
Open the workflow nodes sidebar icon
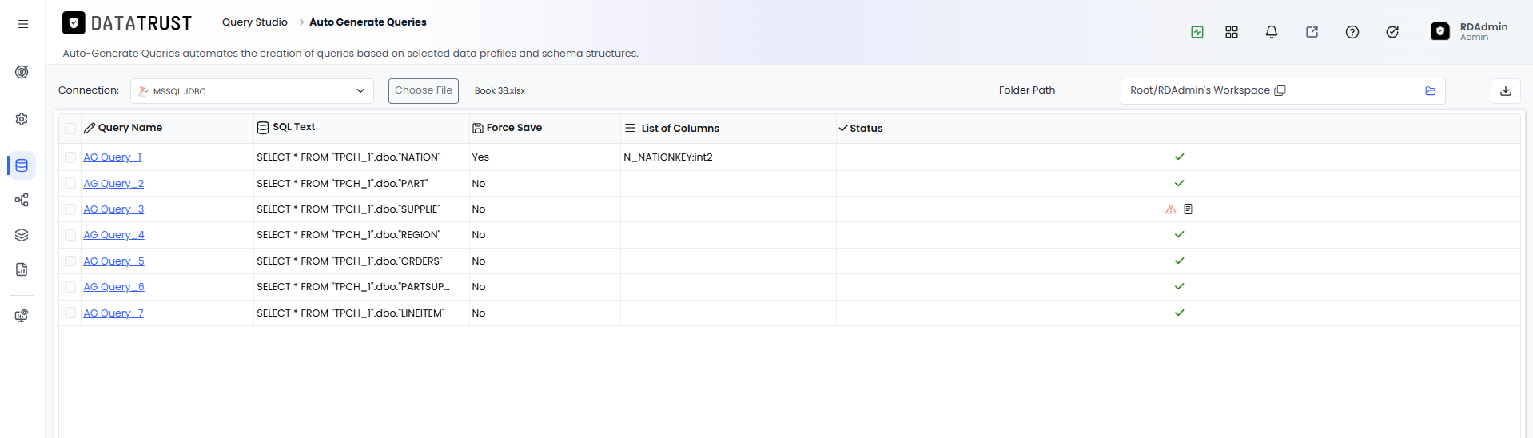(22, 200)
